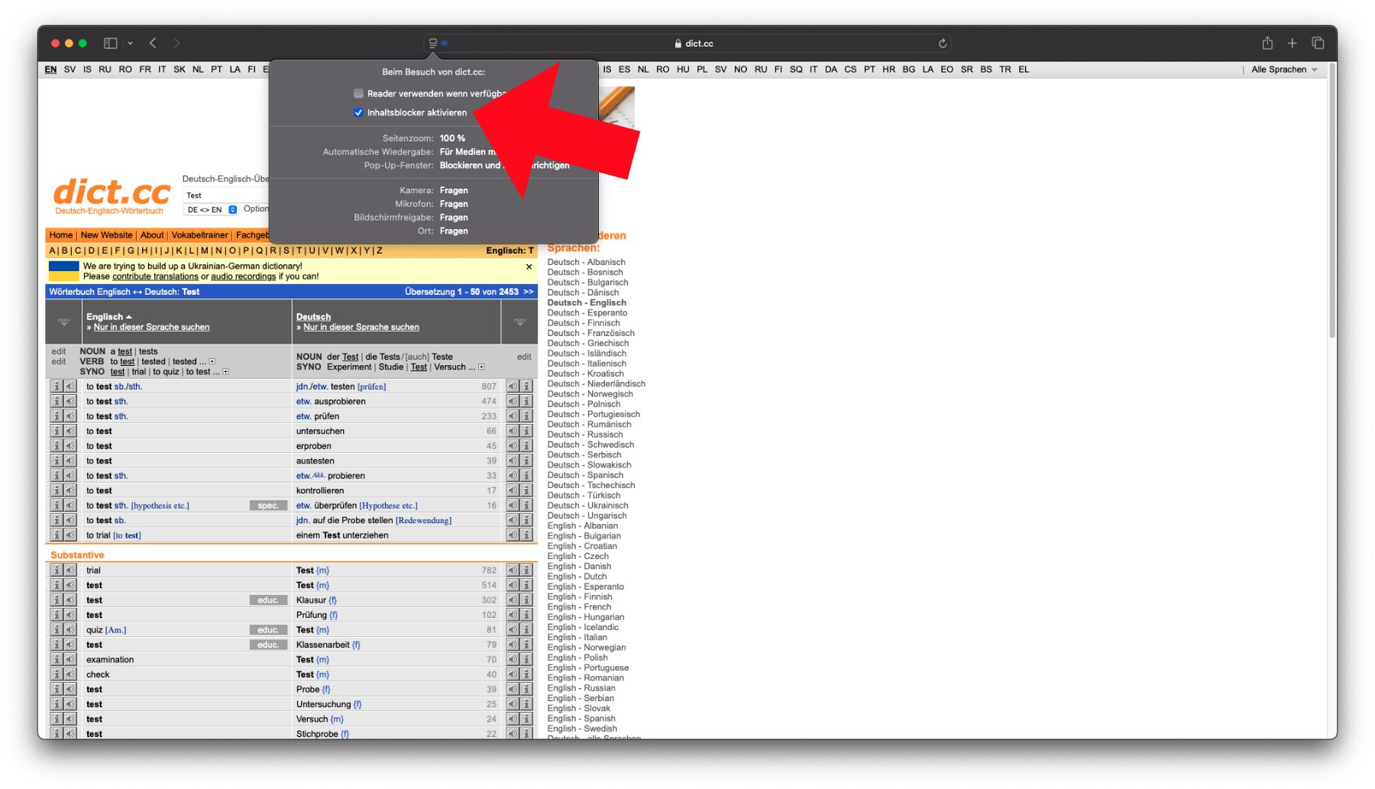Expand the 'Alle Sprachen' dropdown
The height and width of the screenshot is (789, 1375).
point(1283,70)
